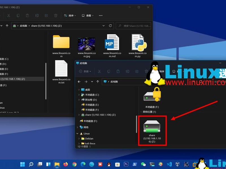
Task: Click Paste in the share (Z:) window toolbar
Action: [27, 15]
